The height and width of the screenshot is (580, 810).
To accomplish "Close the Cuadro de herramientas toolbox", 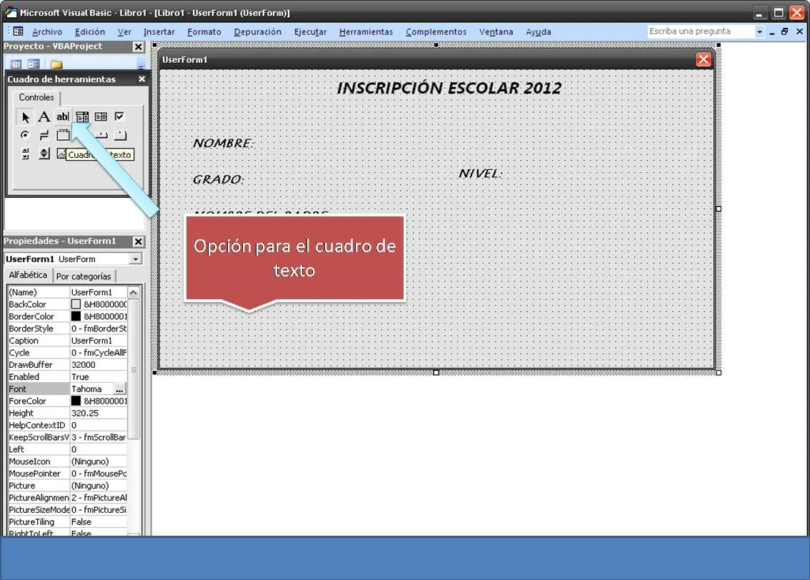I will point(142,79).
